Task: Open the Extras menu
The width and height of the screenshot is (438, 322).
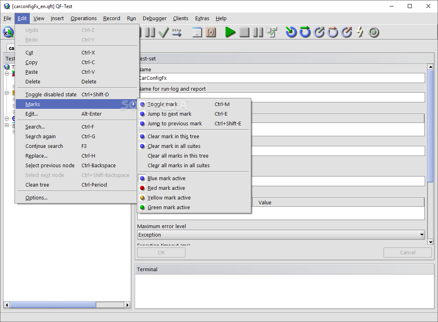Action: tap(202, 19)
